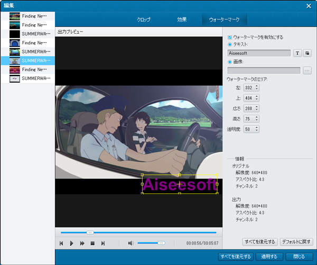317x265 pixels.
Task: Select the テキスト radio button
Action: (x=230, y=45)
